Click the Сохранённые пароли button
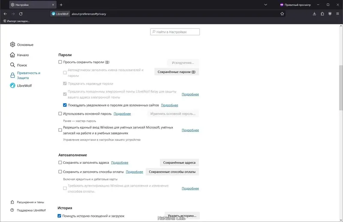Screen dimensions: 343x222 (x=177, y=72)
